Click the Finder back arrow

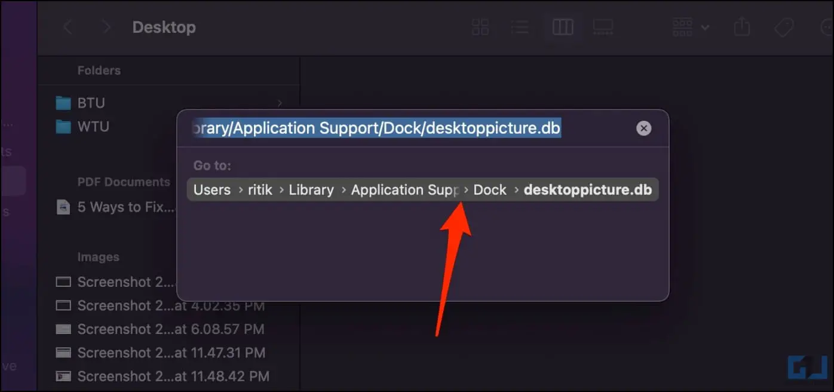68,27
